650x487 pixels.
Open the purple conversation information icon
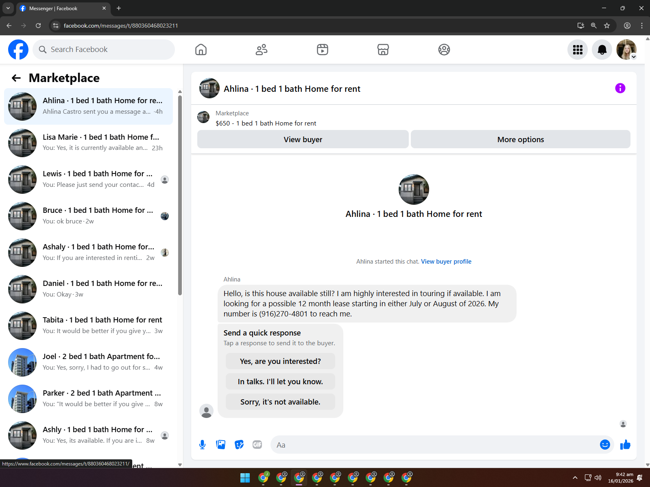pyautogui.click(x=620, y=88)
